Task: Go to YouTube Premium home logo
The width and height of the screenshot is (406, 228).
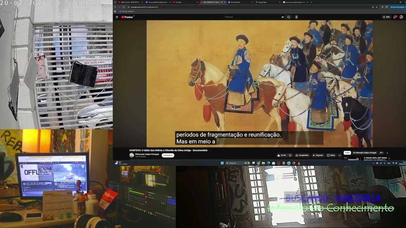Action: coord(128,17)
